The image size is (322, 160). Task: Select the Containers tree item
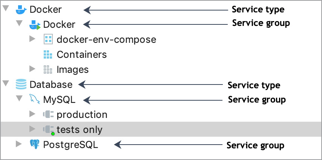[81, 54]
